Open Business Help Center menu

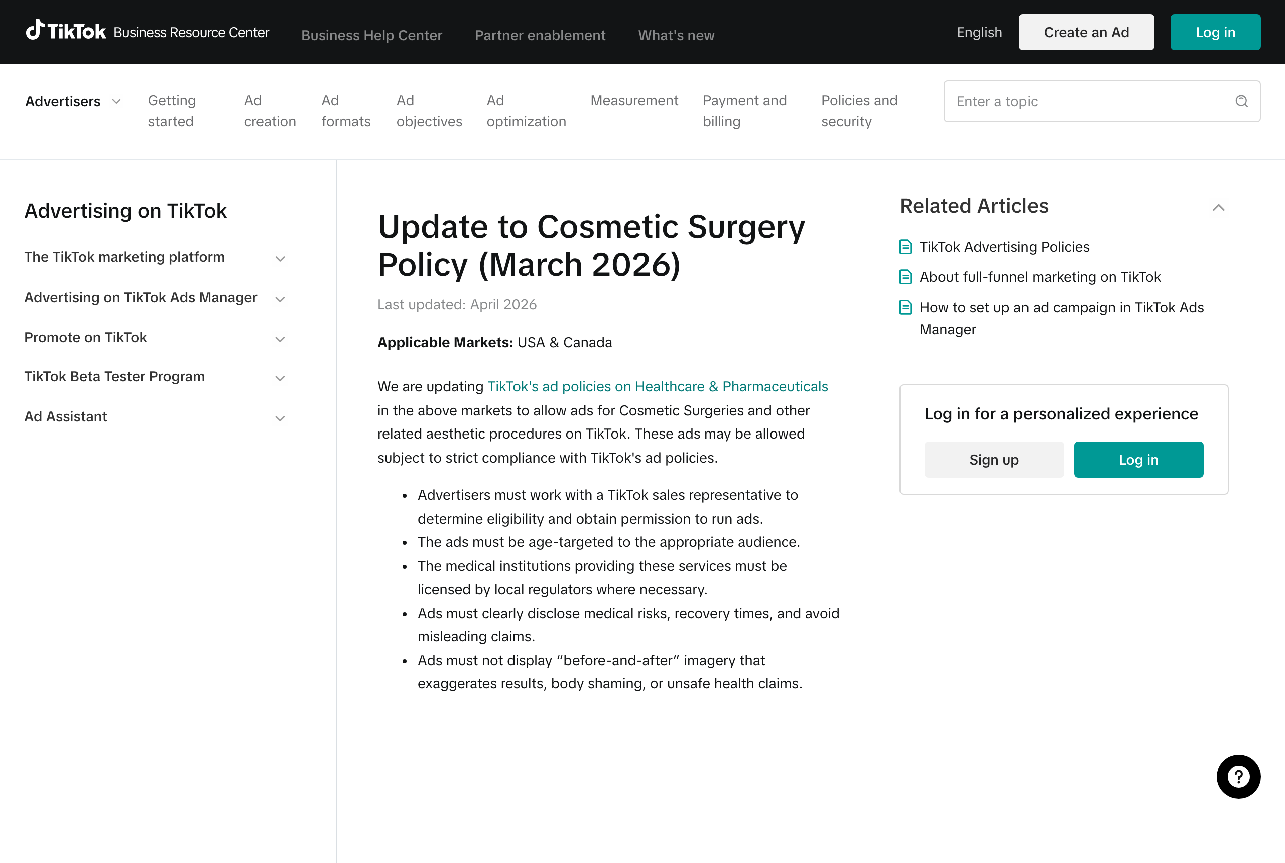coord(371,35)
